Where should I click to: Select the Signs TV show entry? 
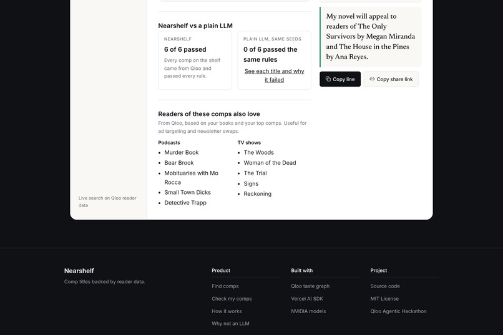pos(251,183)
